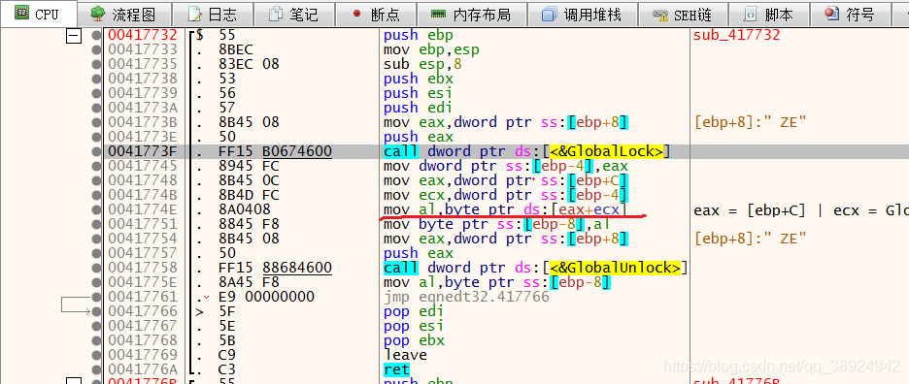
Task: Click comment [ebp+8]:" ZE" at 0041773B
Action: click(750, 122)
